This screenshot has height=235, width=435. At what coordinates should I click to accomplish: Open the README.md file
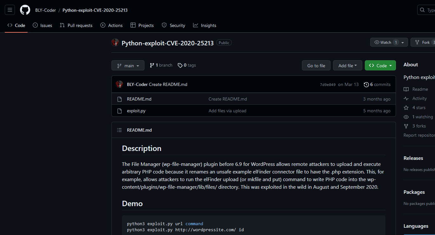(x=139, y=99)
